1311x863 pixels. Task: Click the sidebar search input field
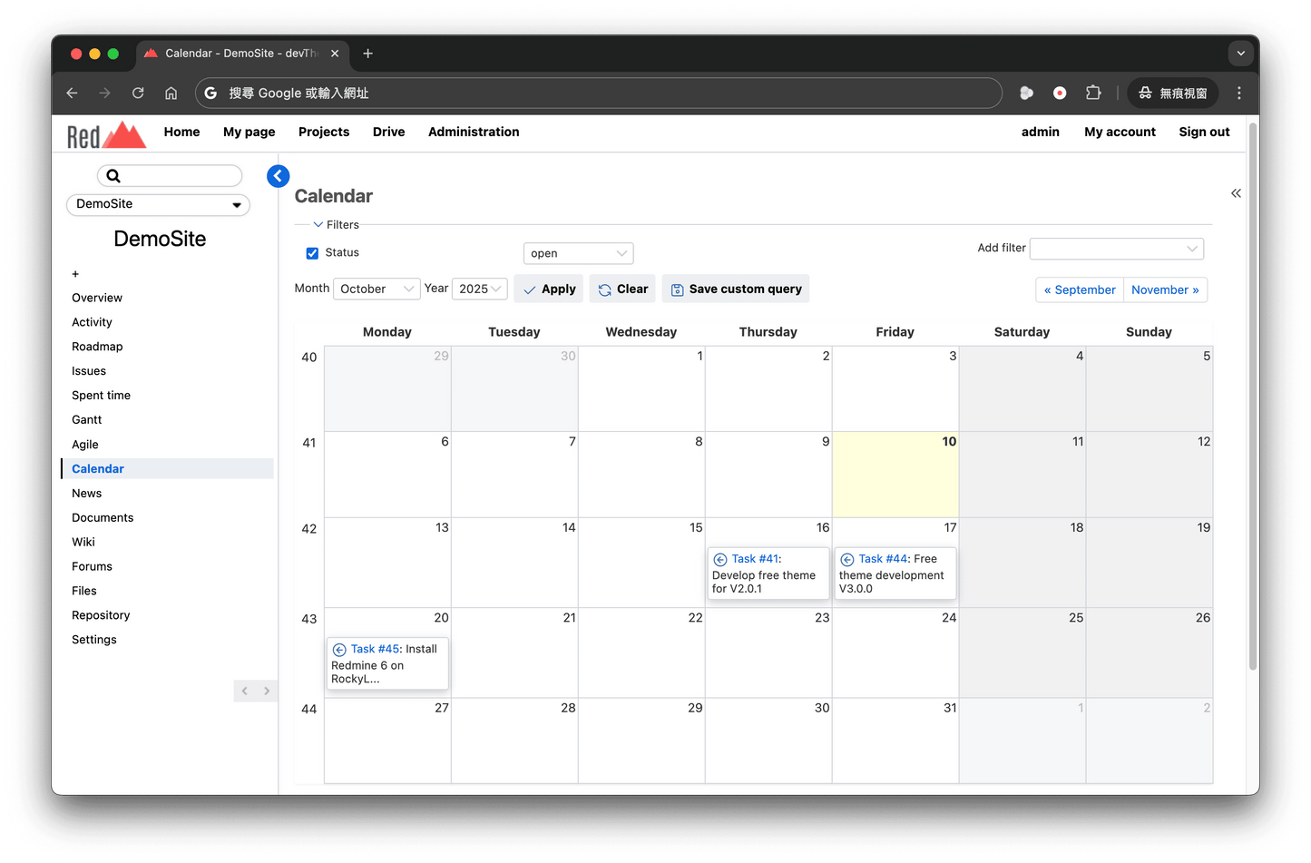(177, 176)
